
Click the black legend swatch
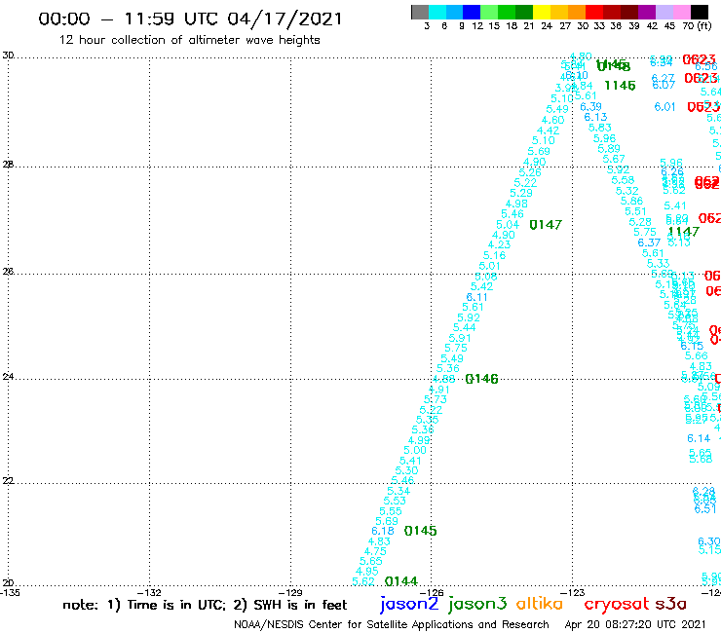[700, 12]
